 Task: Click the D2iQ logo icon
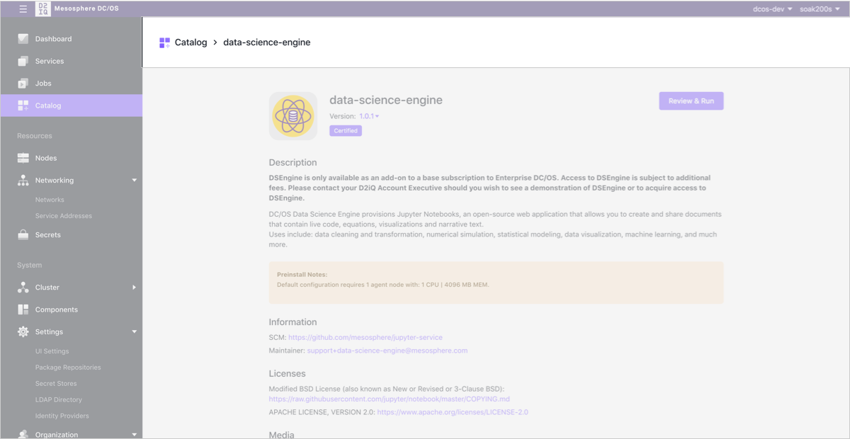42,9
